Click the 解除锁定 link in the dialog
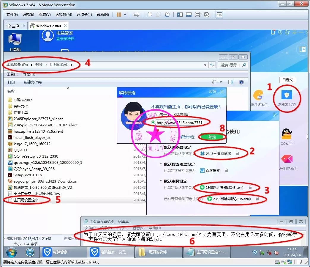The height and width of the screenshot is (267, 310). [187, 137]
